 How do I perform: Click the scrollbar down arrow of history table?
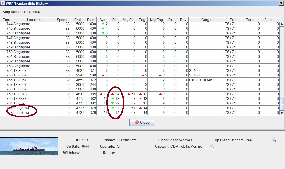282,113
